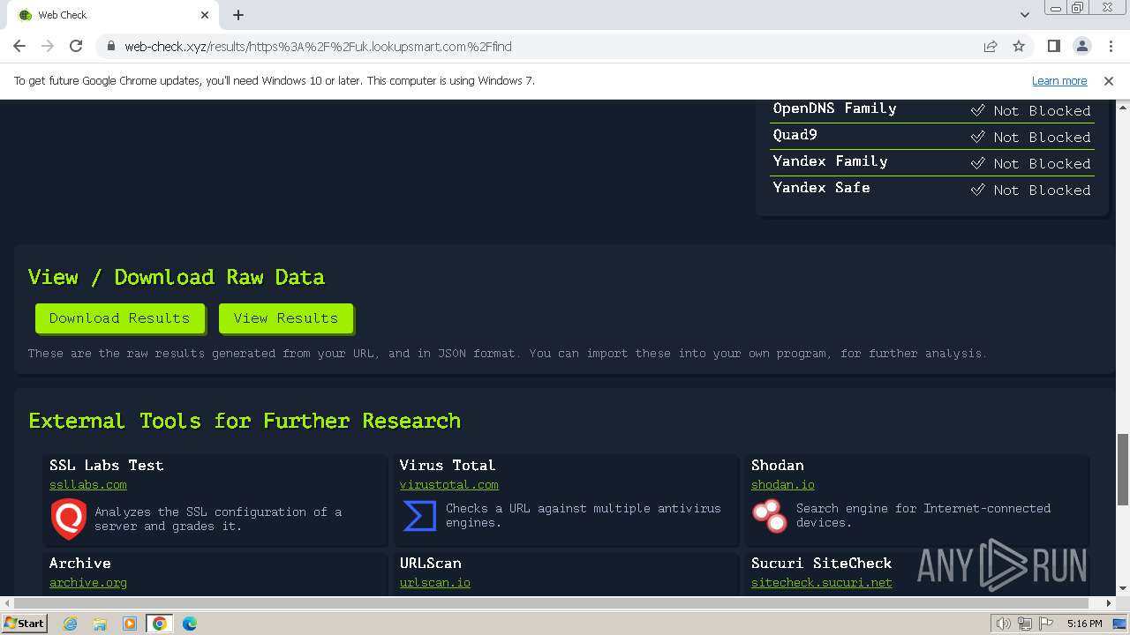1130x635 pixels.
Task: Open the urlscan.io link
Action: point(434,583)
